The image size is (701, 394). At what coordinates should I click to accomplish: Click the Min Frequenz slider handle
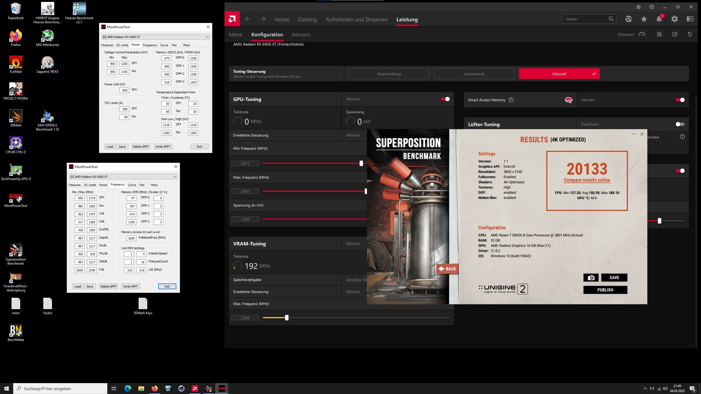(x=361, y=163)
